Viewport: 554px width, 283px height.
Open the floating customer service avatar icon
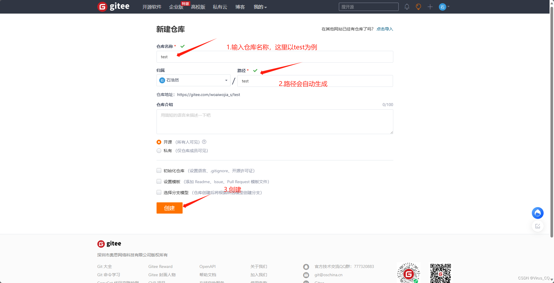(x=538, y=213)
